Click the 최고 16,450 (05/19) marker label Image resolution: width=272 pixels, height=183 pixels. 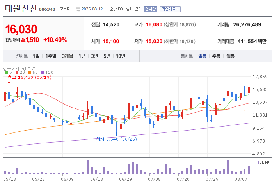pyautogui.click(x=30, y=77)
